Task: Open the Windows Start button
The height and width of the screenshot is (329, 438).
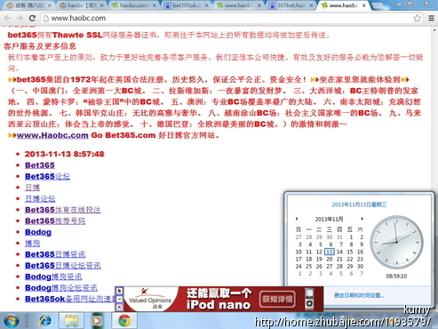Action: tap(12, 321)
